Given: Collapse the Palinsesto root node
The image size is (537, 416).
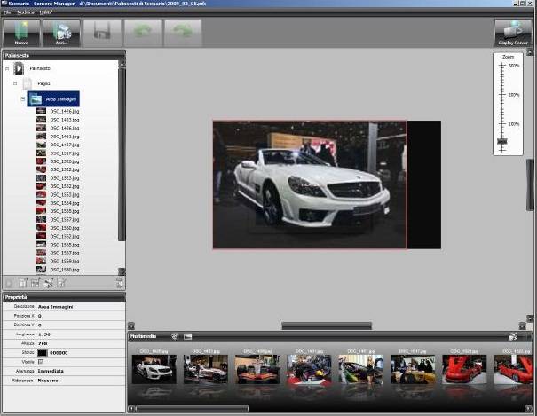Looking at the screenshot, I should [7, 68].
